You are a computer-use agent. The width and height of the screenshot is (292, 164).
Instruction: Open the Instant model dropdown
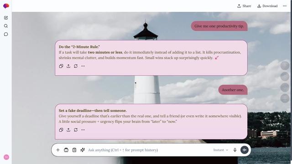(x=221, y=150)
